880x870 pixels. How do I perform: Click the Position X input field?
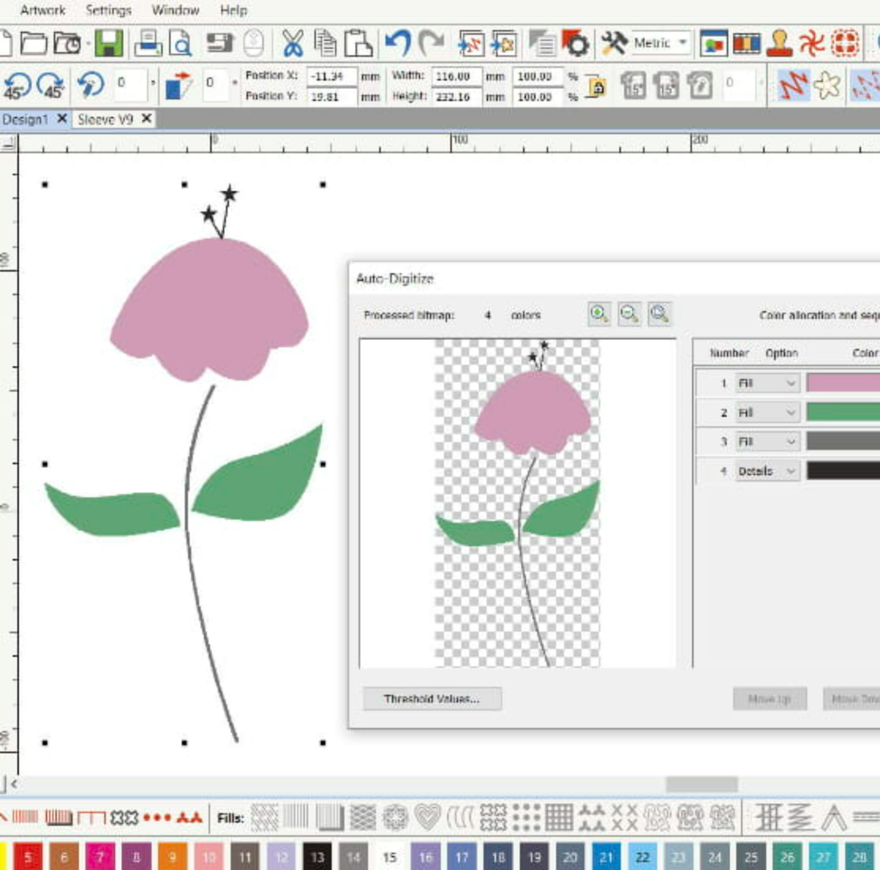pyautogui.click(x=331, y=77)
